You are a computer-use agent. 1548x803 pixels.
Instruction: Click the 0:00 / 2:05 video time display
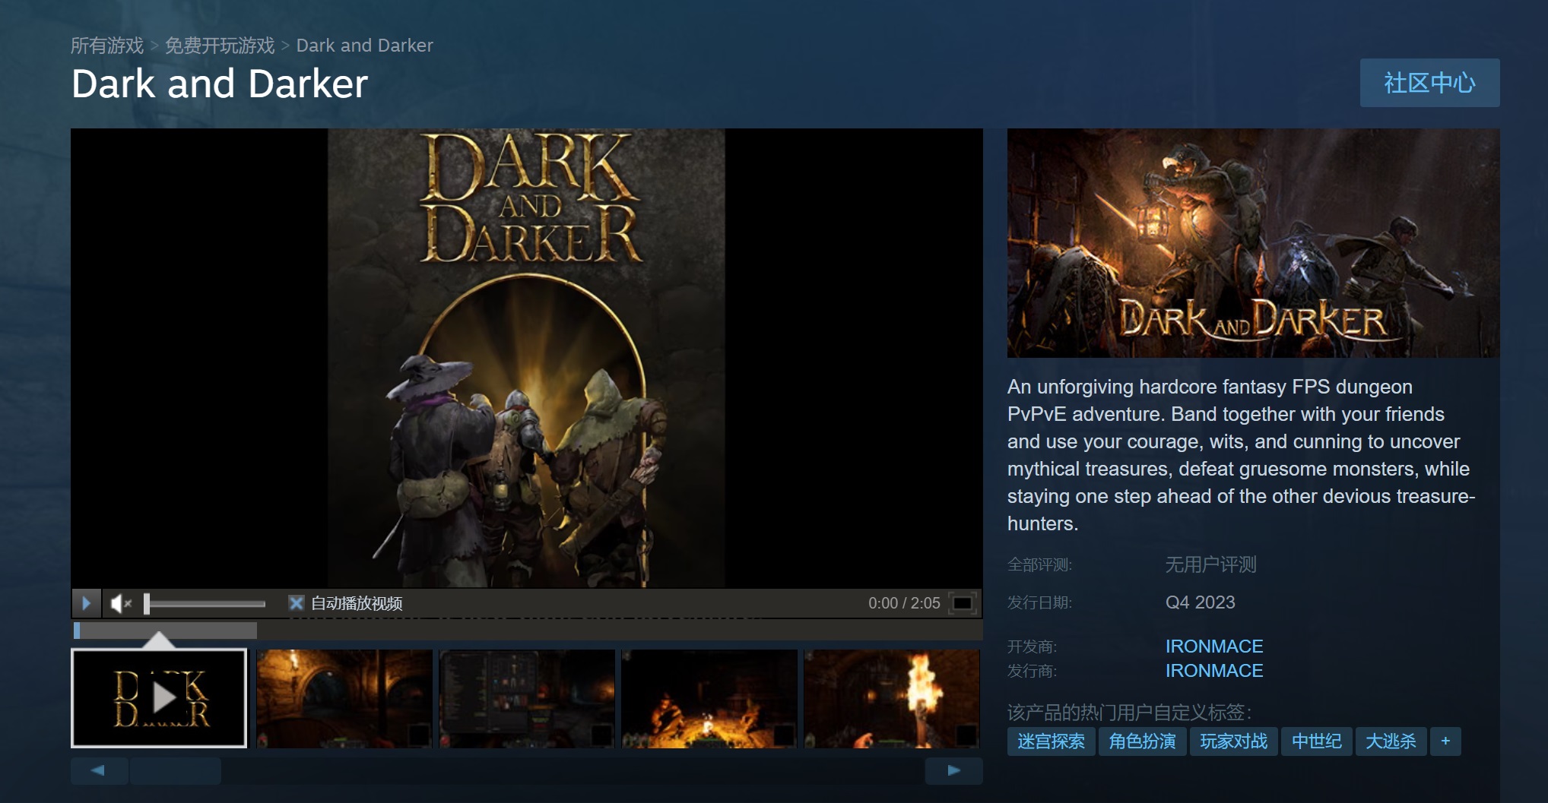point(904,603)
